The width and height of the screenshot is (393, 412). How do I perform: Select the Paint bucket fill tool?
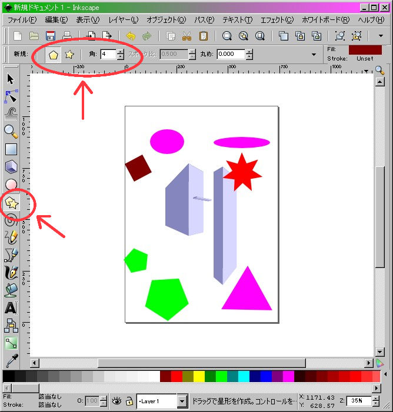11,290
